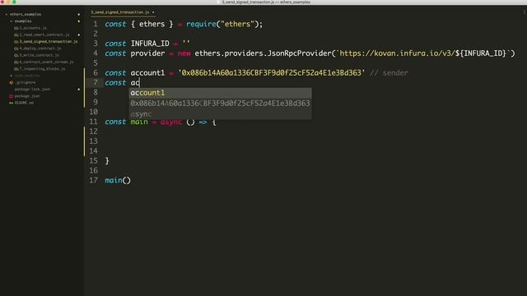Choose the 0x086b14A60a1336... address suggestion
The width and height of the screenshot is (527, 296).
(x=220, y=104)
